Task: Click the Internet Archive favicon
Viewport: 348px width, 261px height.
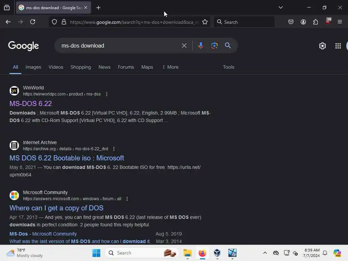Action: coord(14,145)
